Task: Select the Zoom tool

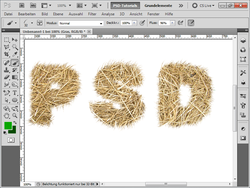Action: (x=15, y=116)
